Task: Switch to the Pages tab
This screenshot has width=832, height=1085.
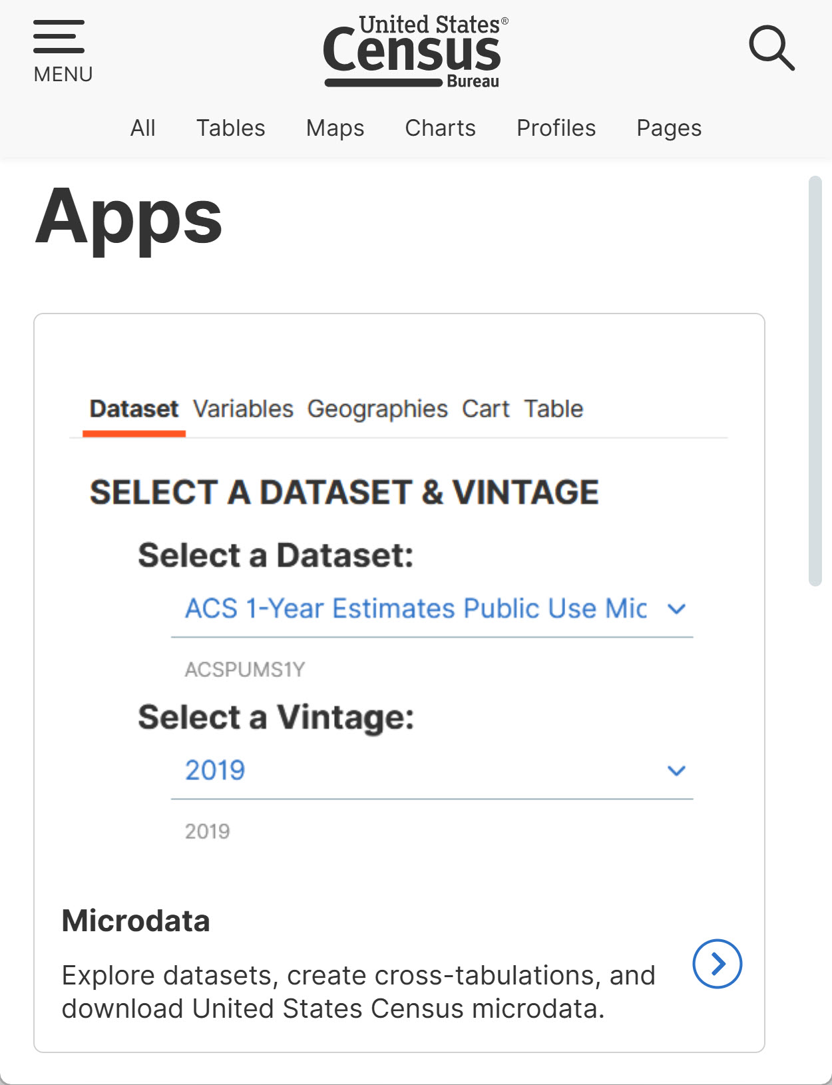Action: (x=669, y=128)
